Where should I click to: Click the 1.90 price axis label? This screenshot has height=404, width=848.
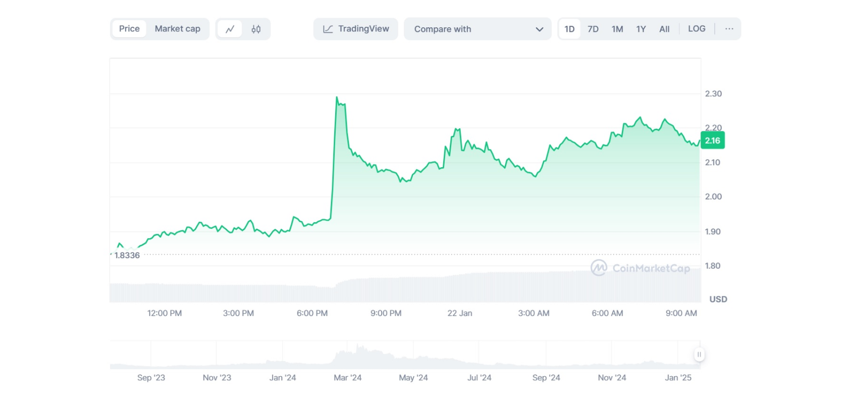click(713, 231)
